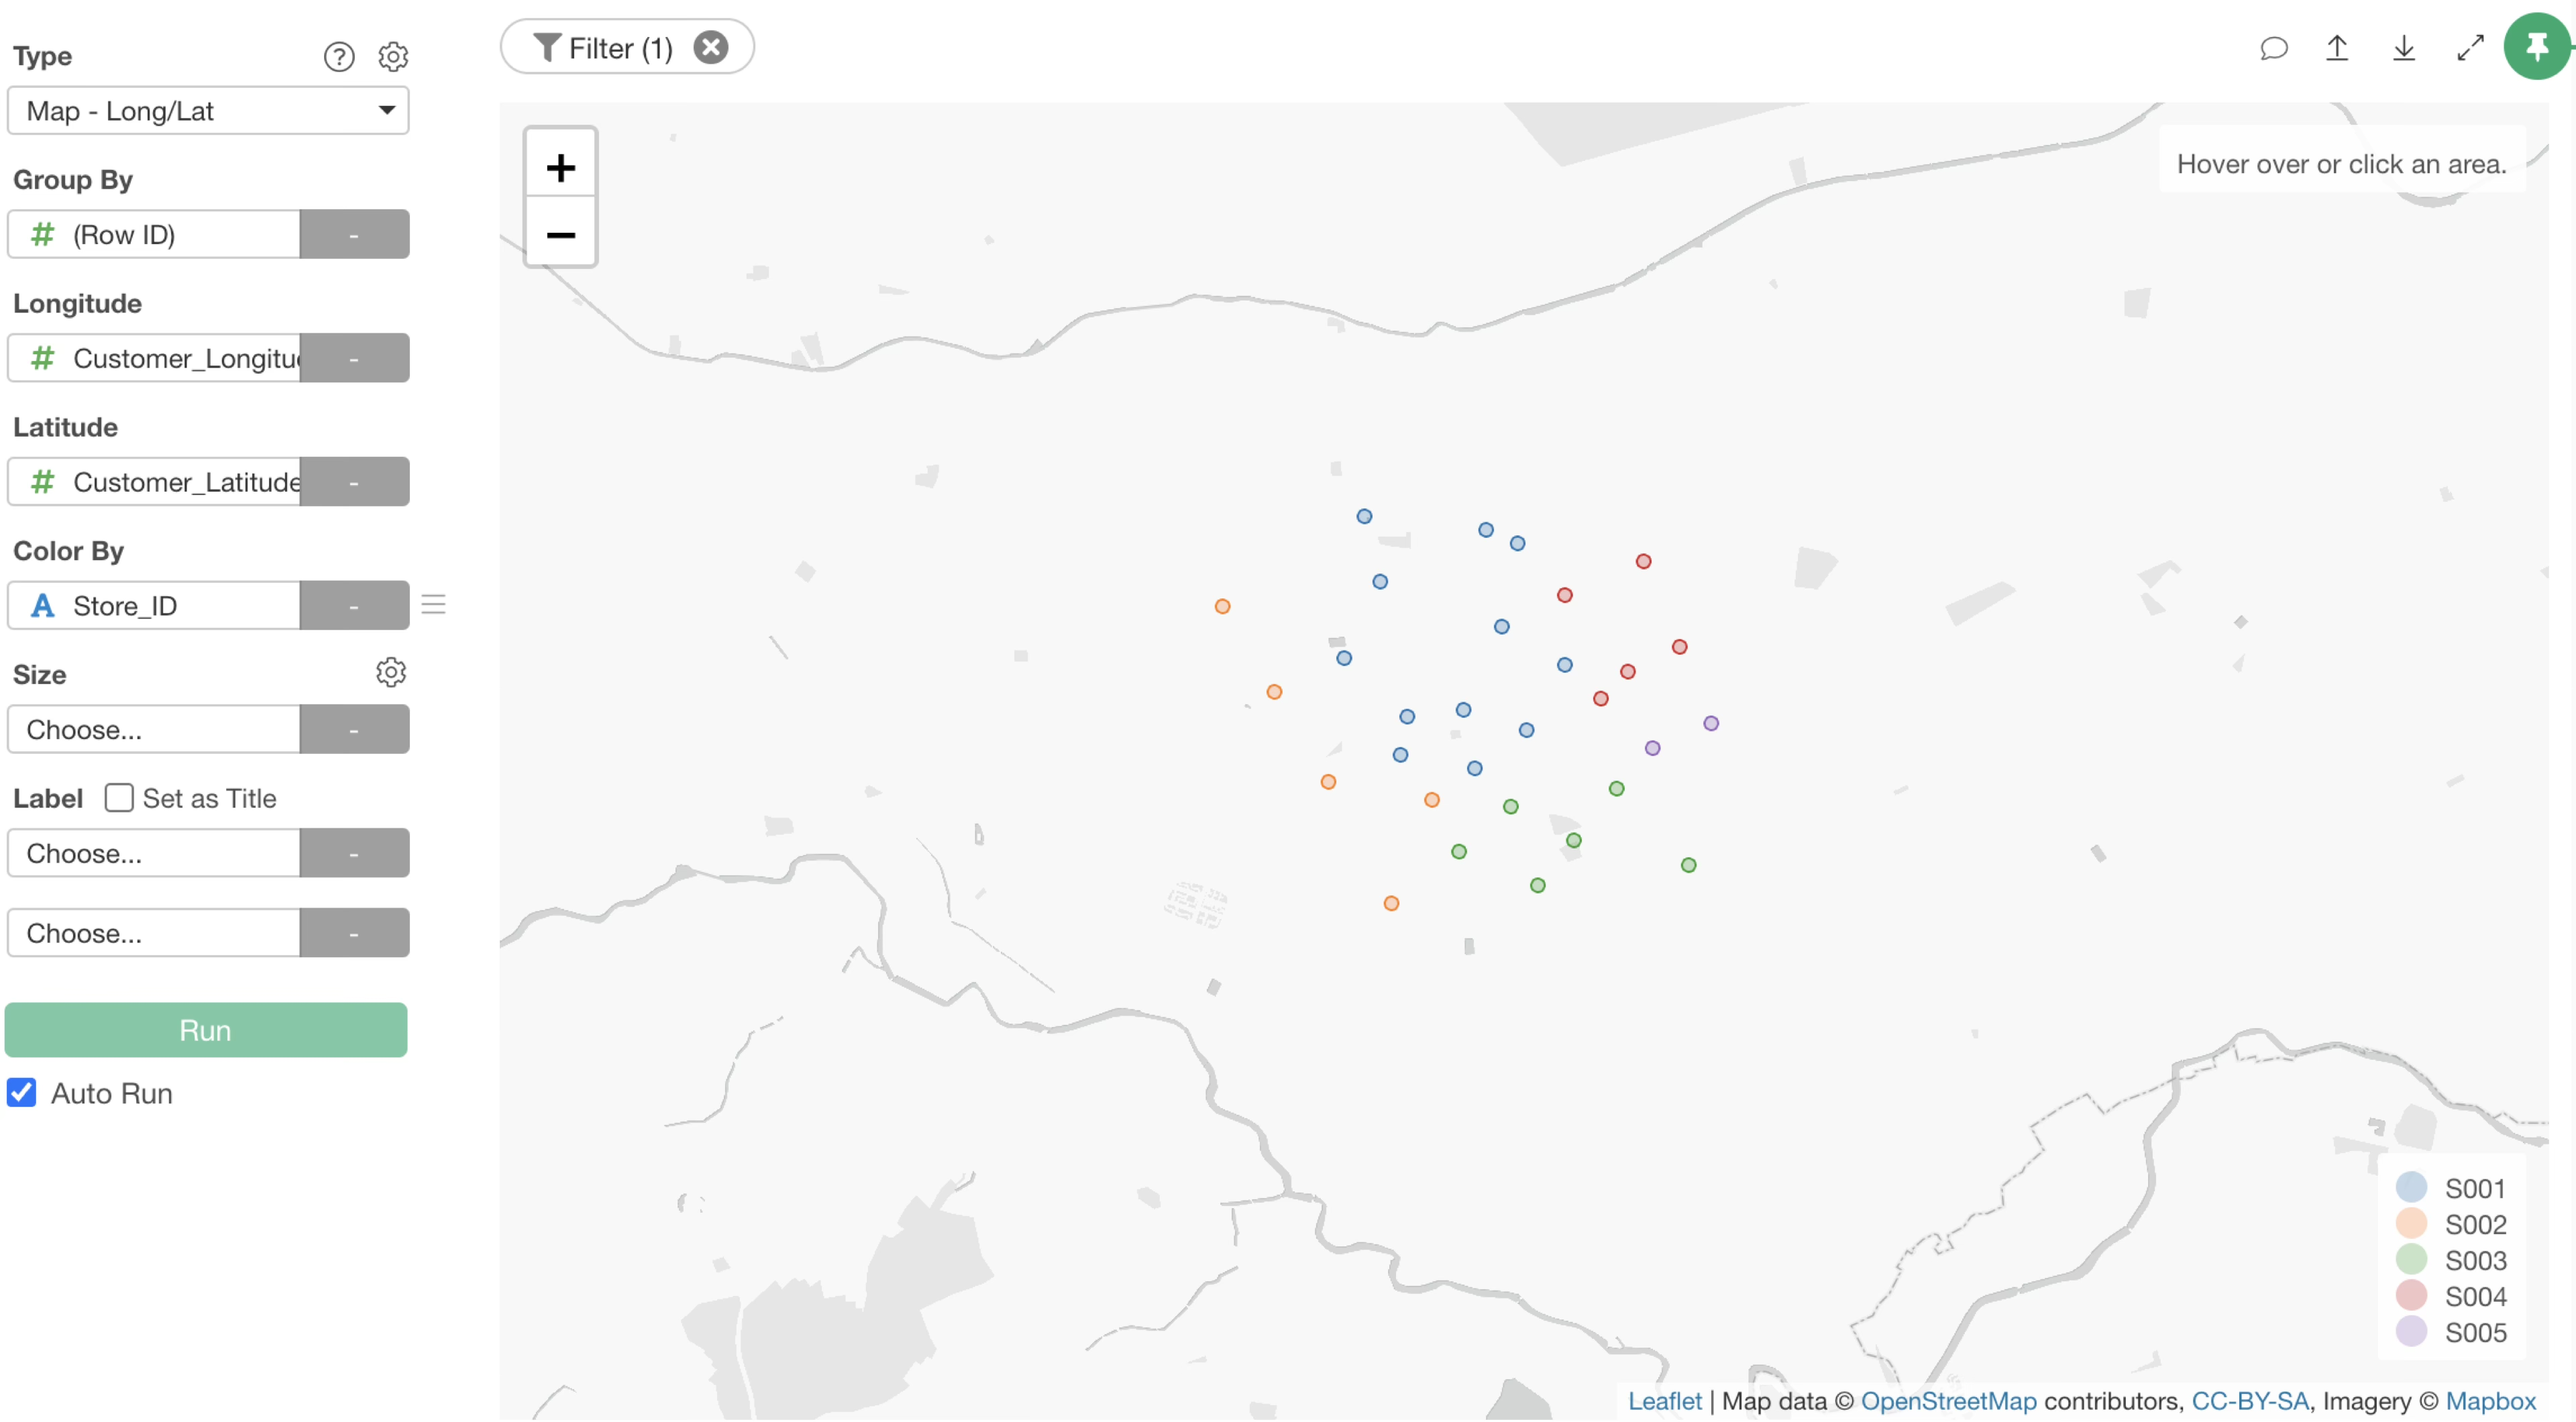Click the S001 legend color swatch
The height and width of the screenshot is (1422, 2576).
pos(2411,1188)
